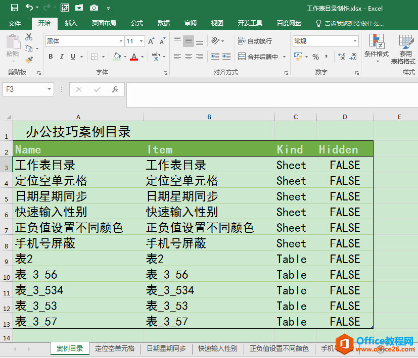Image resolution: width=418 pixels, height=358 pixels.
Task: Click 条件格式 conditional formatting button
Action: [x=377, y=48]
